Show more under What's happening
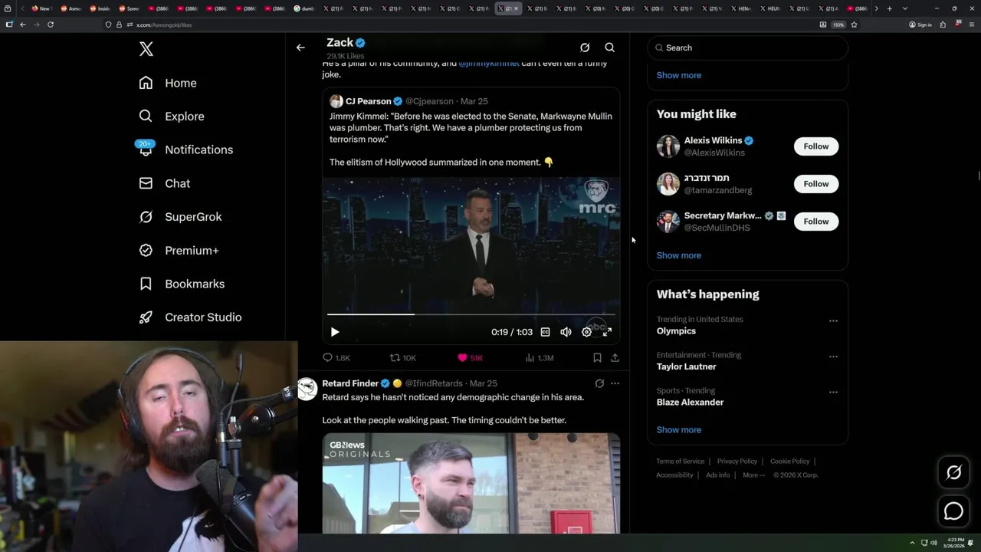The height and width of the screenshot is (552, 981). (x=679, y=430)
